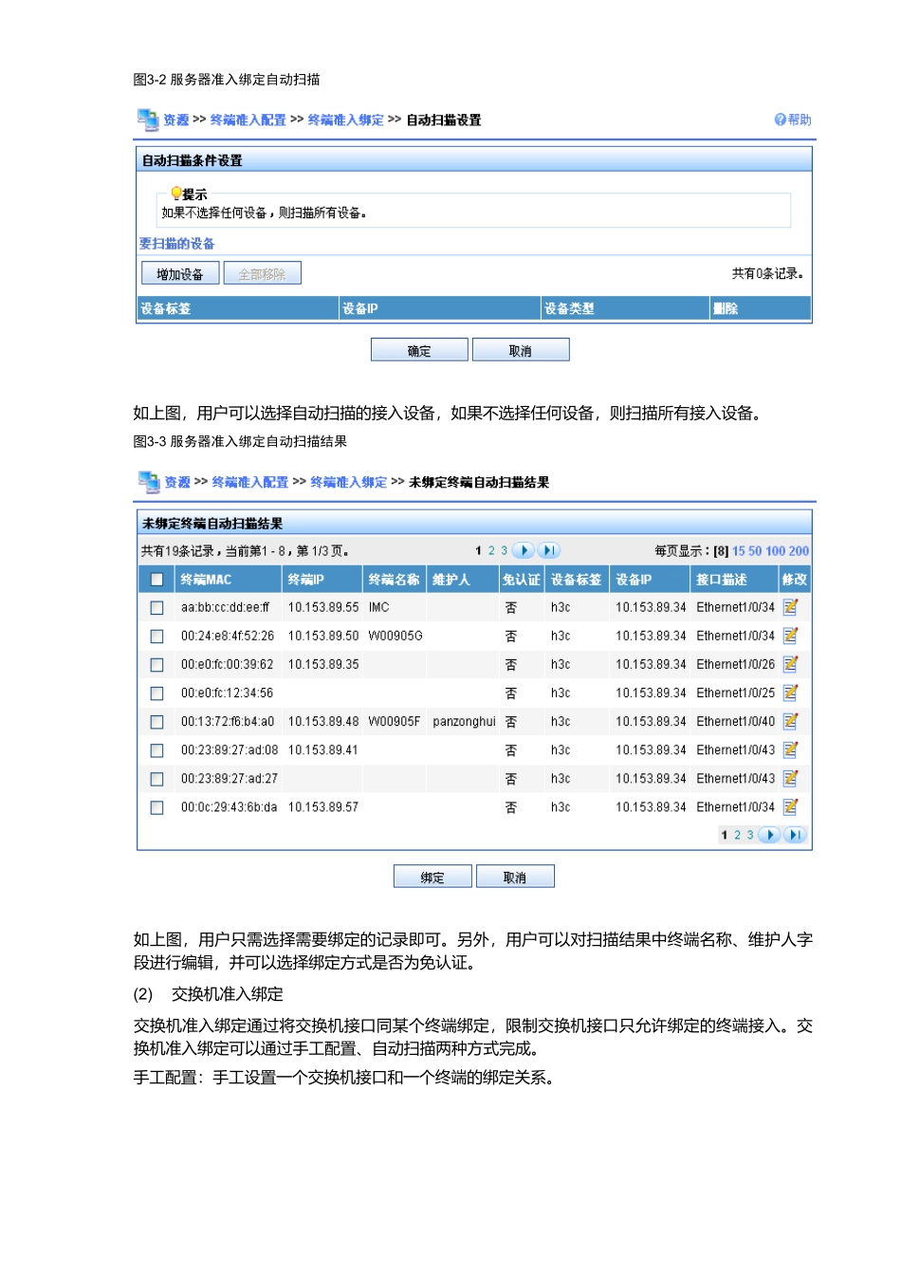Click the 接口描述 column header
Viewport: 901px width, 1275px height.
(721, 580)
